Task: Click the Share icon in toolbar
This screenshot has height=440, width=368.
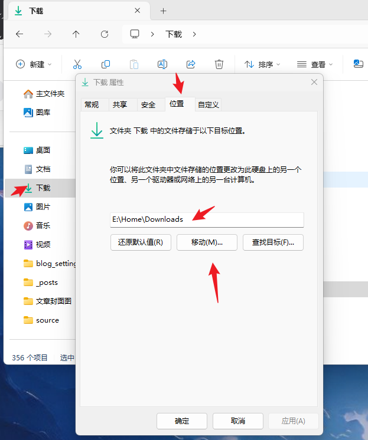Action: pyautogui.click(x=191, y=64)
